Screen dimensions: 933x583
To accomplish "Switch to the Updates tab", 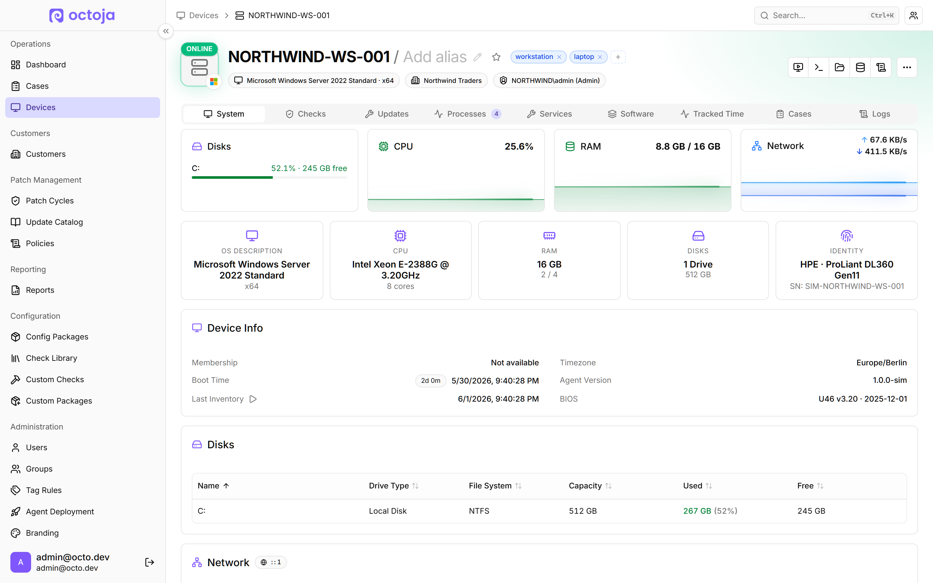I will coord(387,114).
